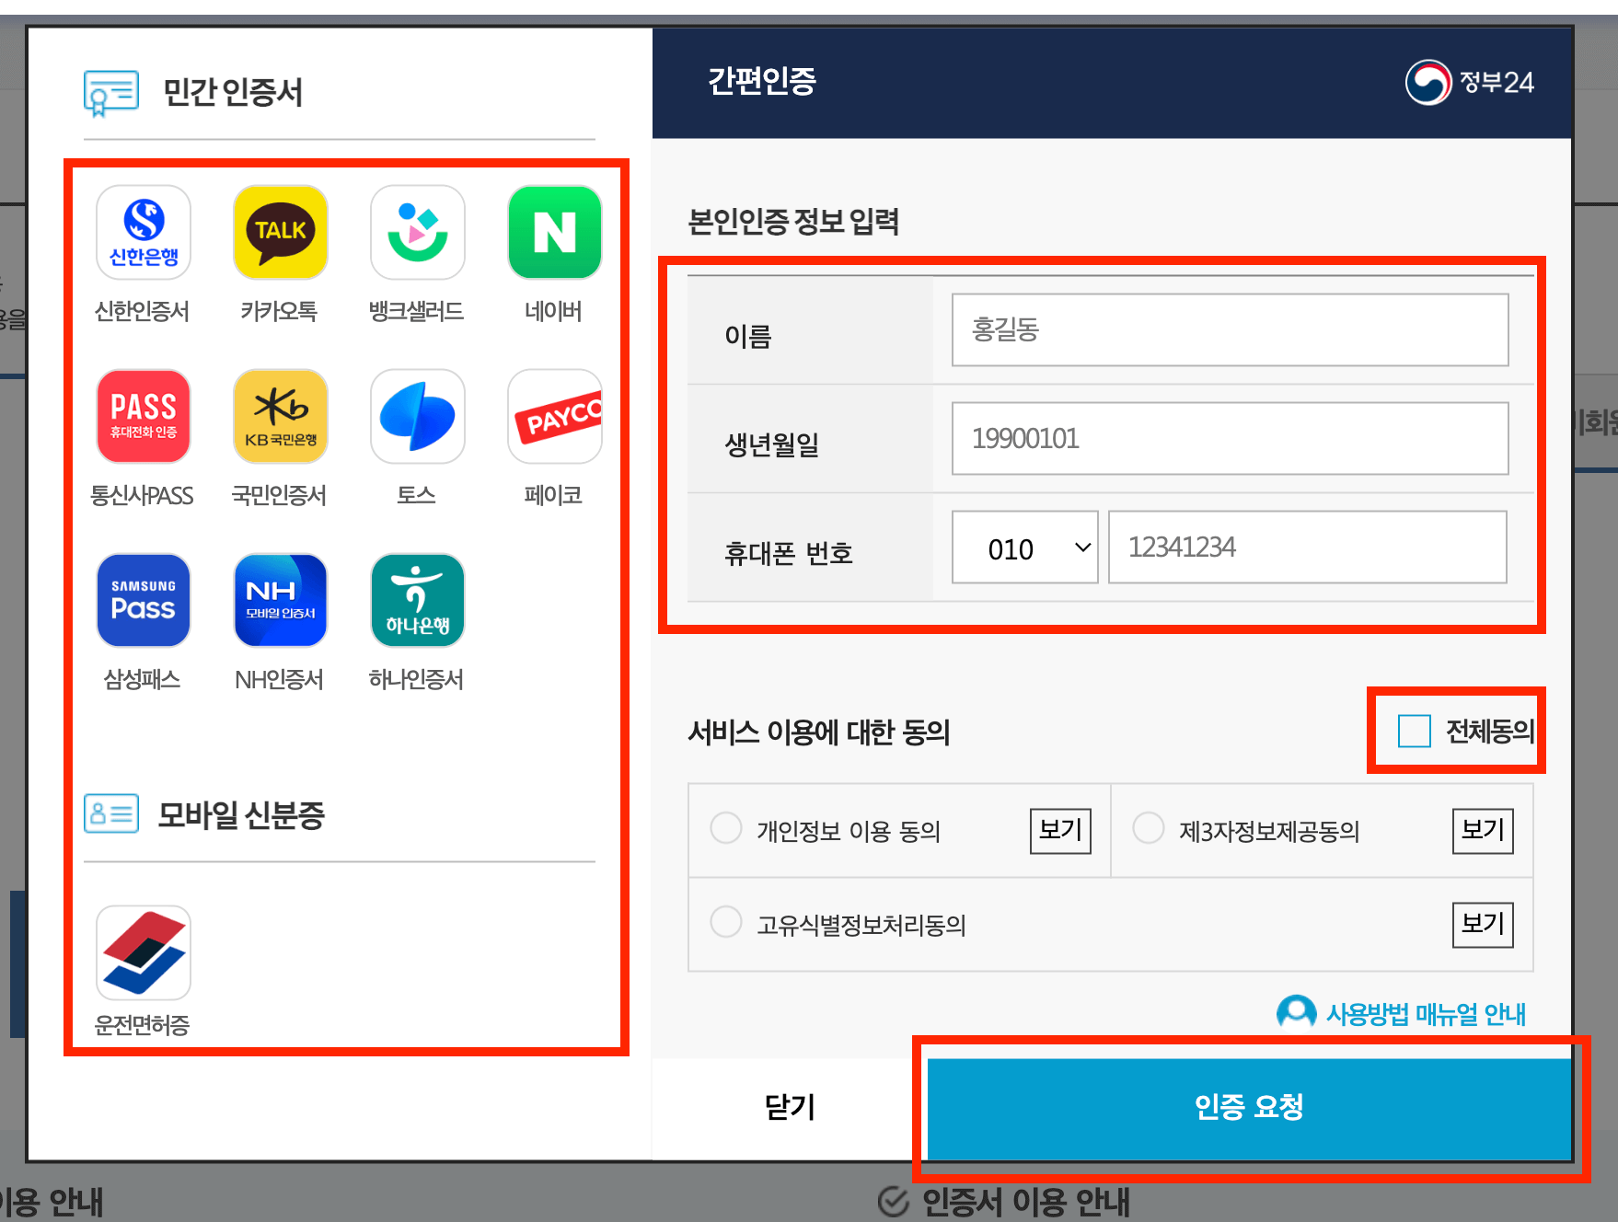Viewport: 1618px width, 1222px height.
Task: Click the 민간 인증서 heading text
Action: click(233, 92)
